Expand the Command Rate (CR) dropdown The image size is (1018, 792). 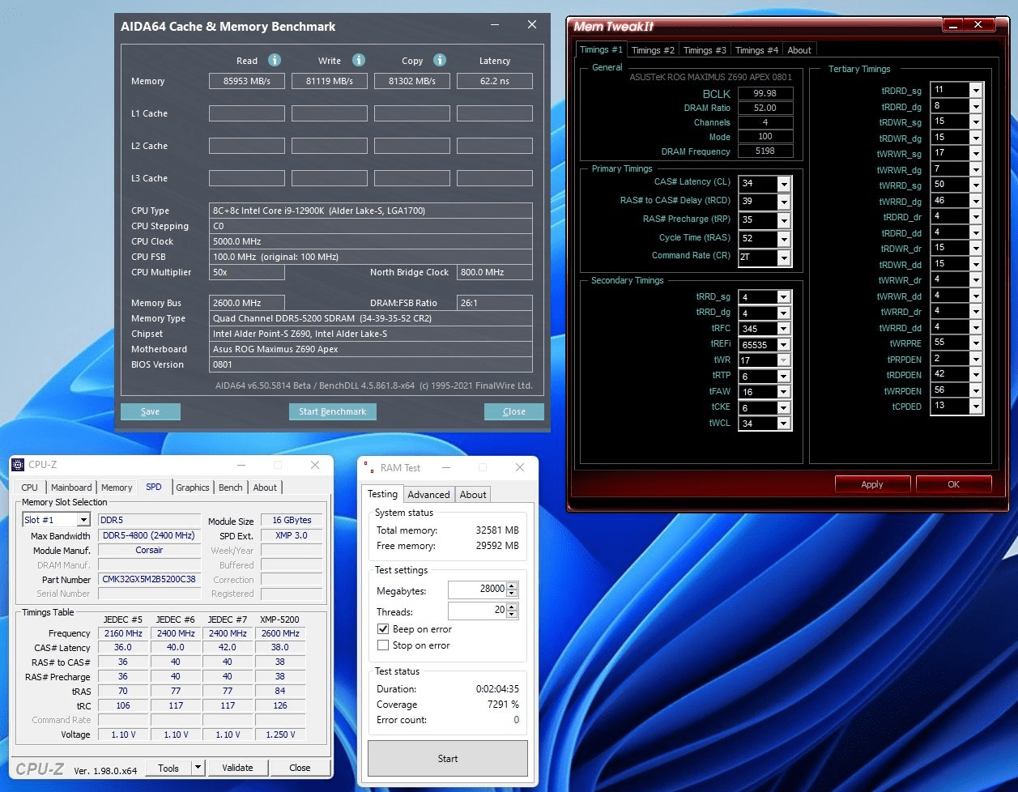783,258
